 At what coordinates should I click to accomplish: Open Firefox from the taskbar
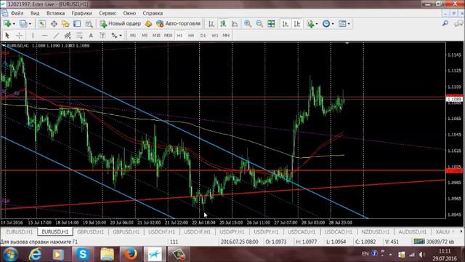(130, 254)
